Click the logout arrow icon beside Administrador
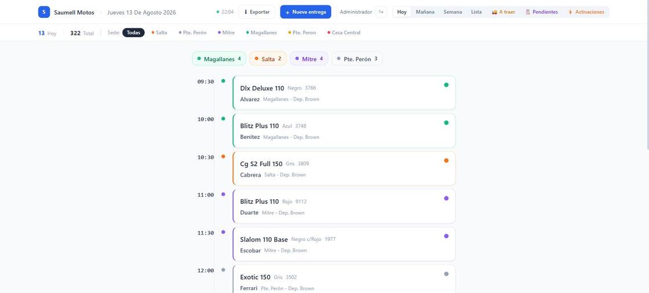This screenshot has width=649, height=293. click(381, 12)
